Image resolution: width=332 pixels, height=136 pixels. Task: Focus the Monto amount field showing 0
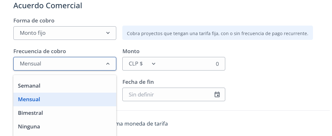pos(191,64)
